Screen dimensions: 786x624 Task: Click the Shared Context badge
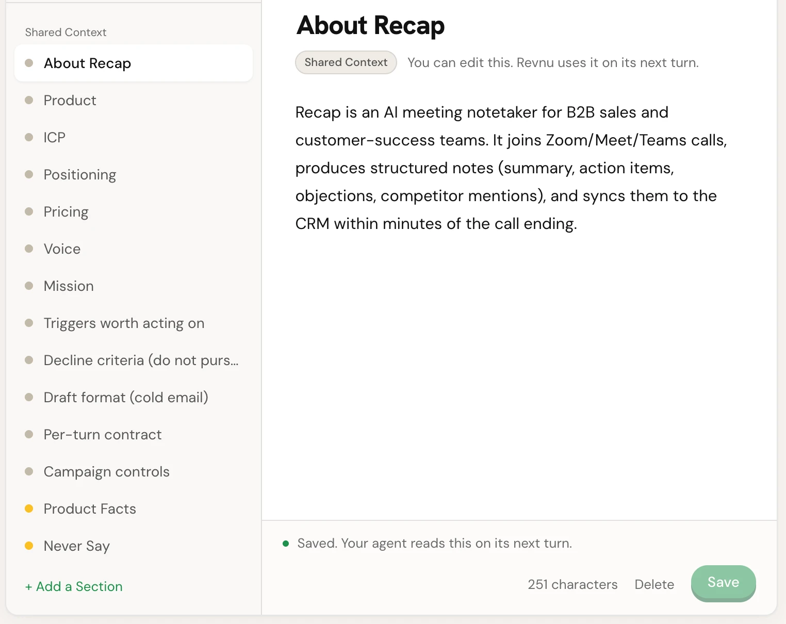pos(346,62)
